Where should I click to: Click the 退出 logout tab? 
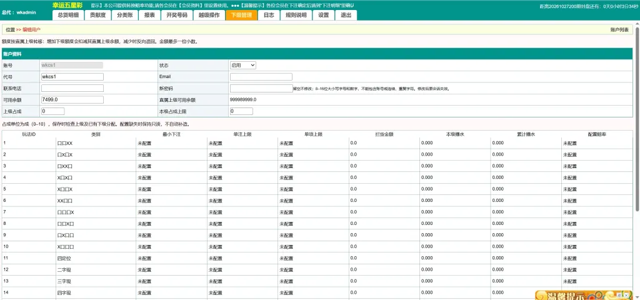click(346, 15)
